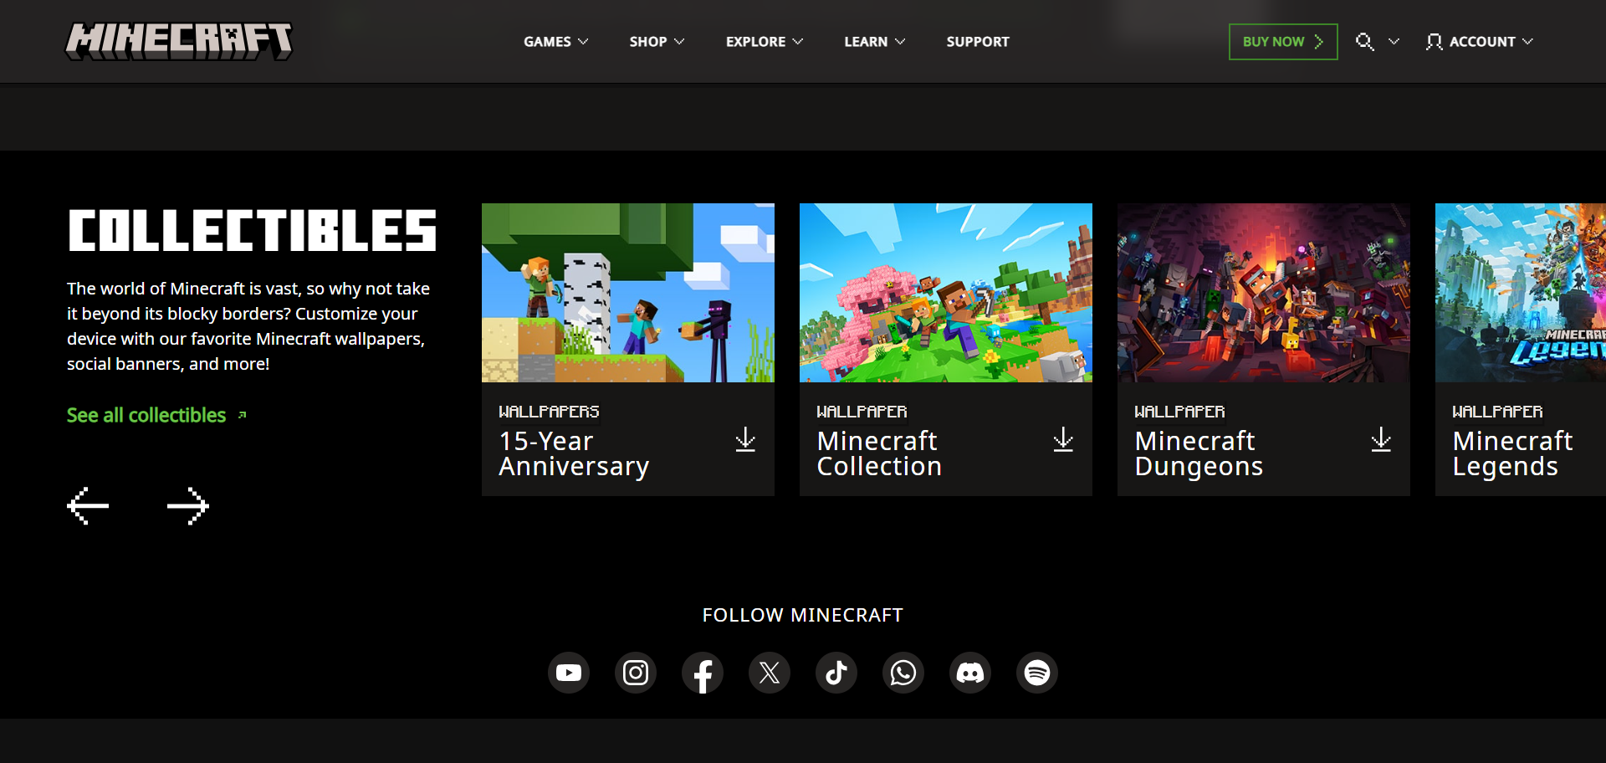This screenshot has width=1606, height=763.
Task: Expand the Shop dropdown menu
Action: 657,42
